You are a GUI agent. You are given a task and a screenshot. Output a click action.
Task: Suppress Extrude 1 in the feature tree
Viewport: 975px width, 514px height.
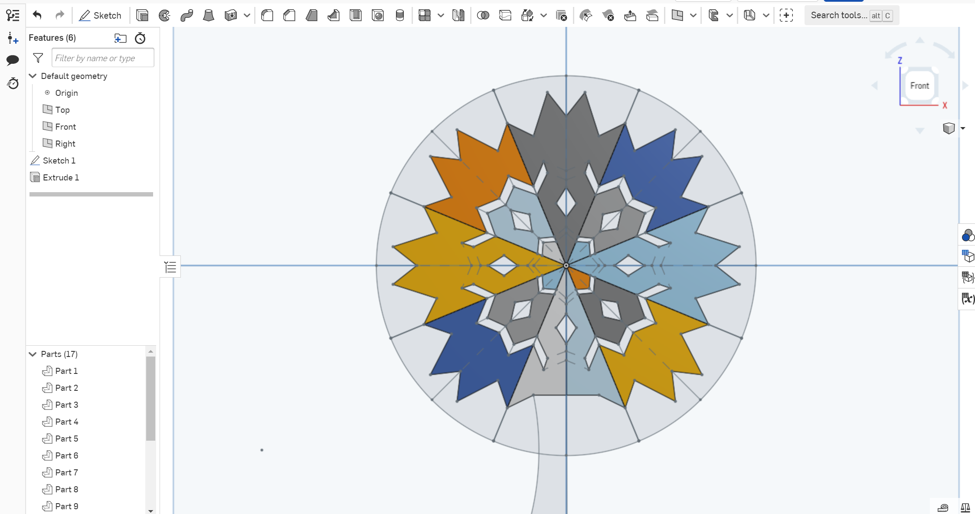point(61,177)
